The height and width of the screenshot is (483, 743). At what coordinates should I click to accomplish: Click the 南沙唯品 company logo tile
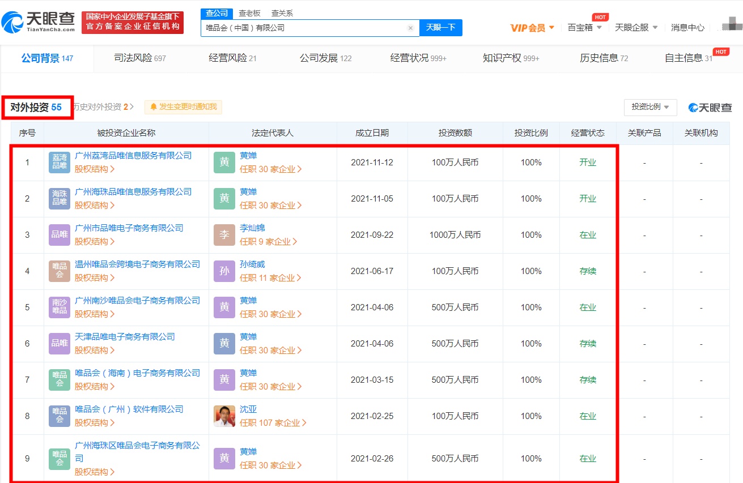point(60,307)
